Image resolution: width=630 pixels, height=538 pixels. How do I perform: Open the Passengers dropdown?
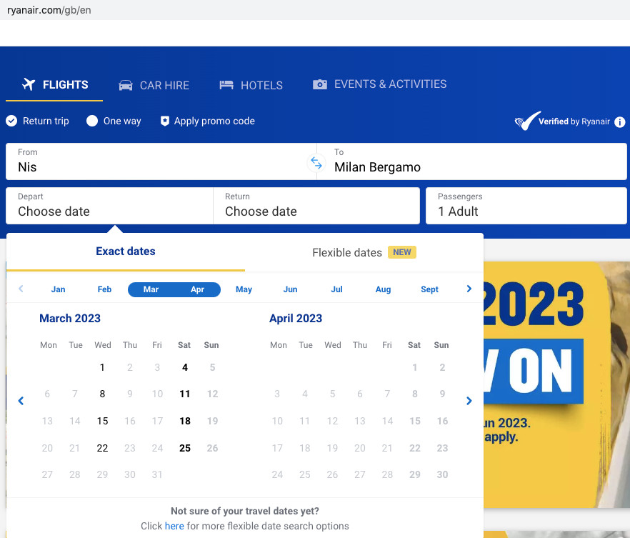526,205
